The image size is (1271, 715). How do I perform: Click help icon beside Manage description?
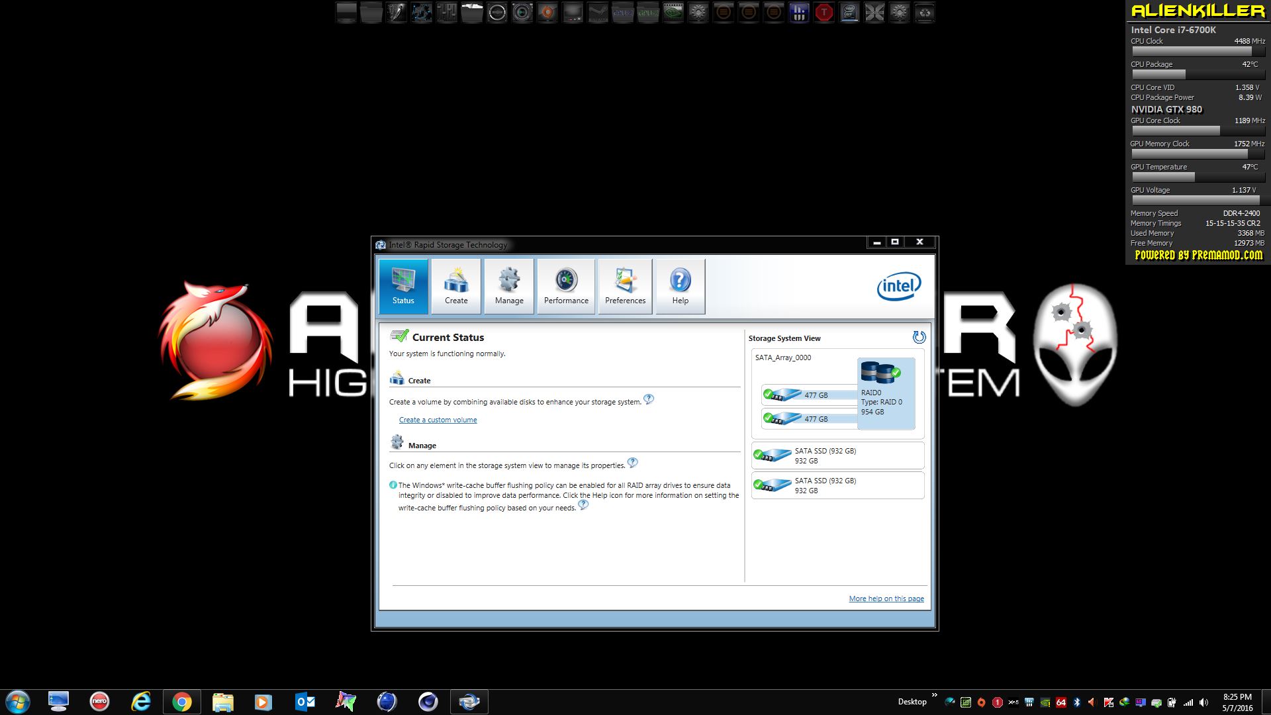tap(632, 463)
